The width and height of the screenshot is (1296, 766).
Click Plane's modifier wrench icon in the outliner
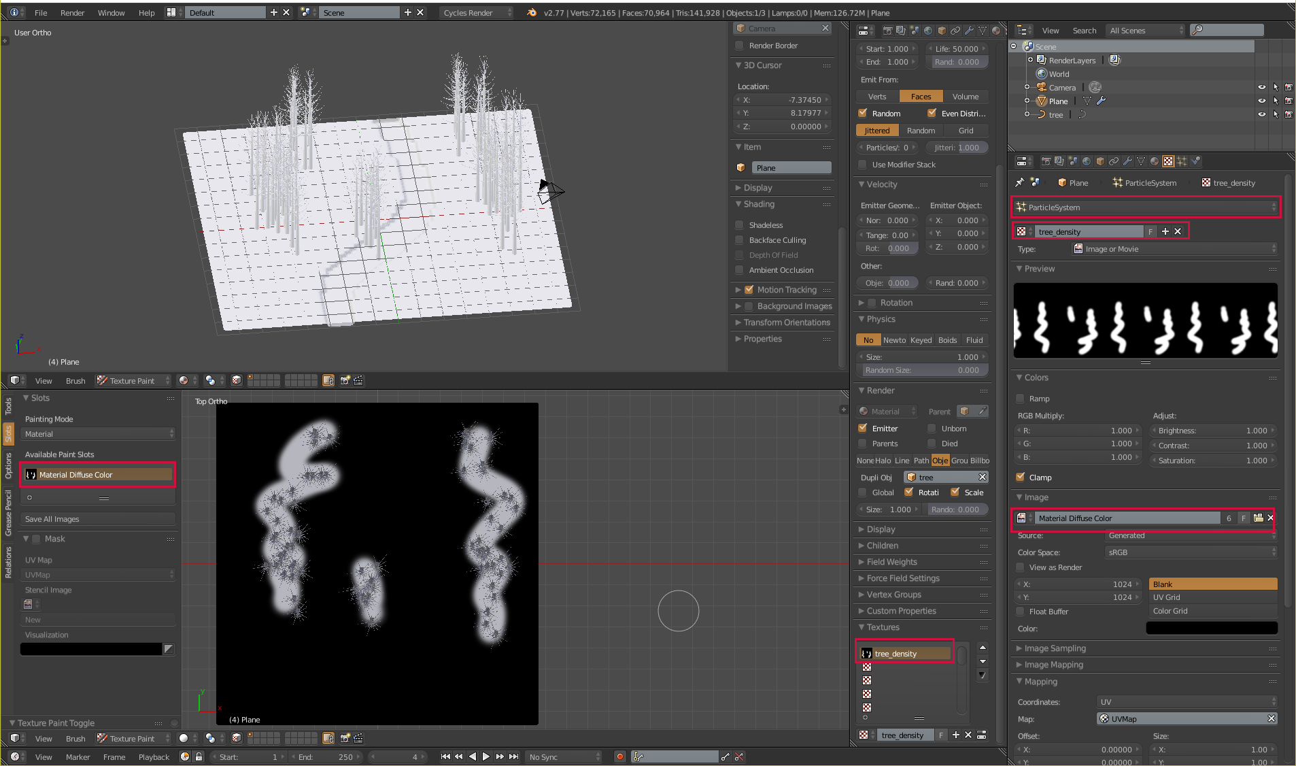tap(1102, 101)
